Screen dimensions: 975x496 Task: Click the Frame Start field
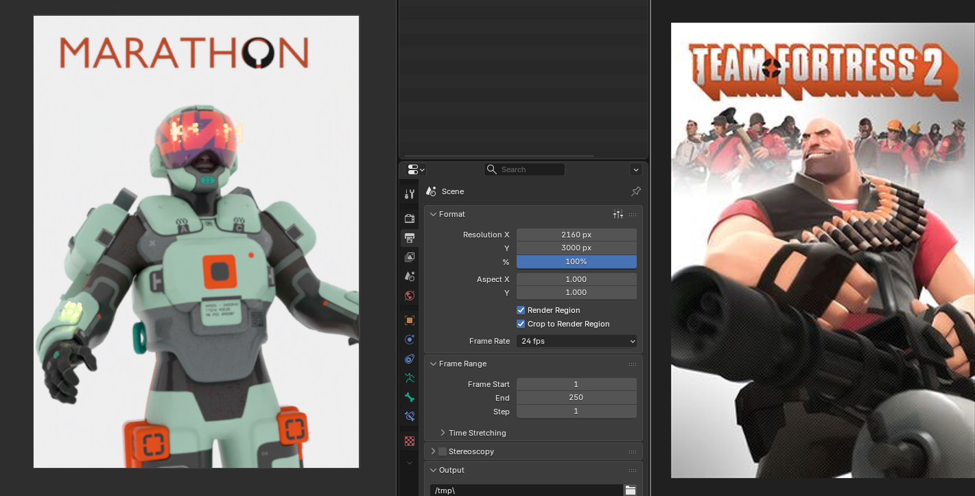click(x=576, y=384)
